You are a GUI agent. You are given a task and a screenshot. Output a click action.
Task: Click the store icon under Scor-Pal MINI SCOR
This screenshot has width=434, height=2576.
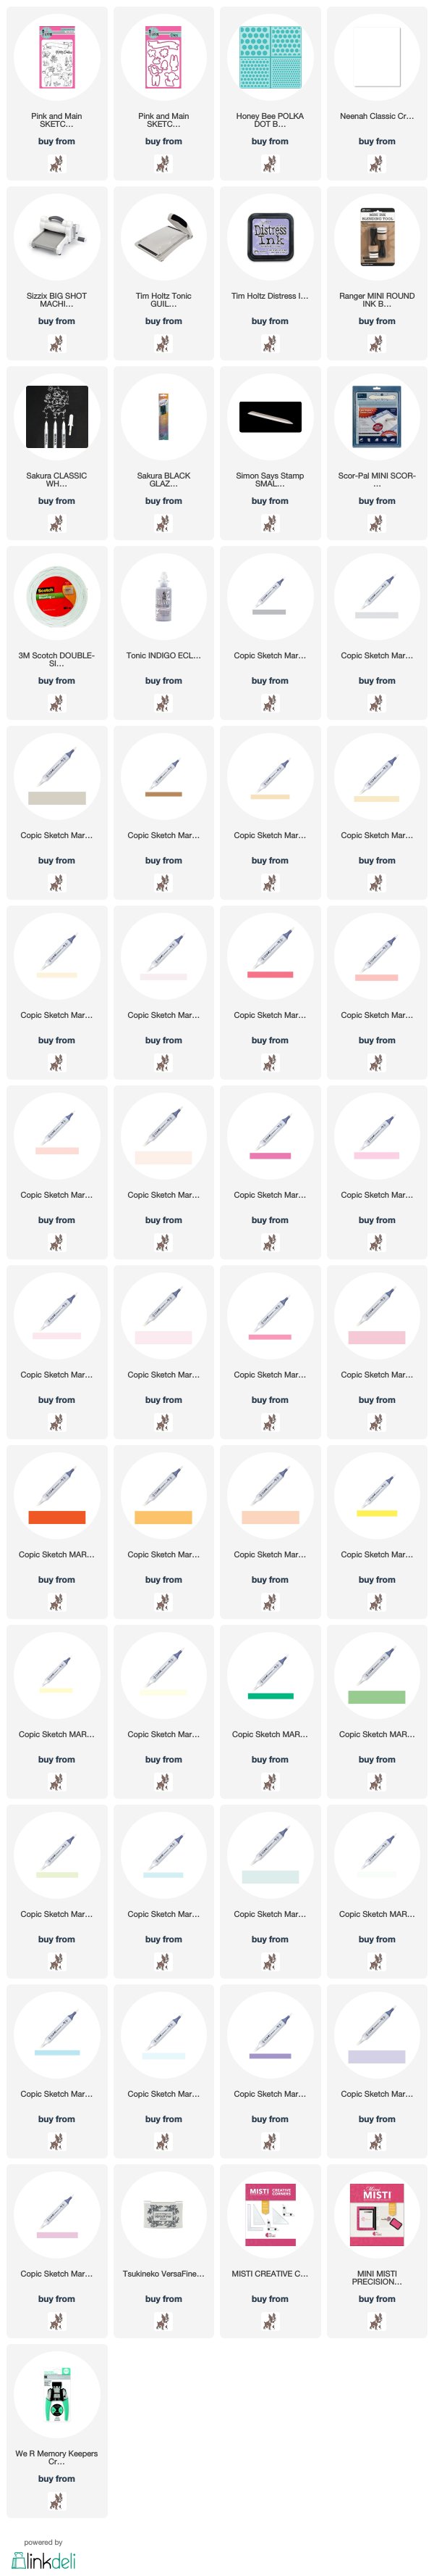(377, 523)
